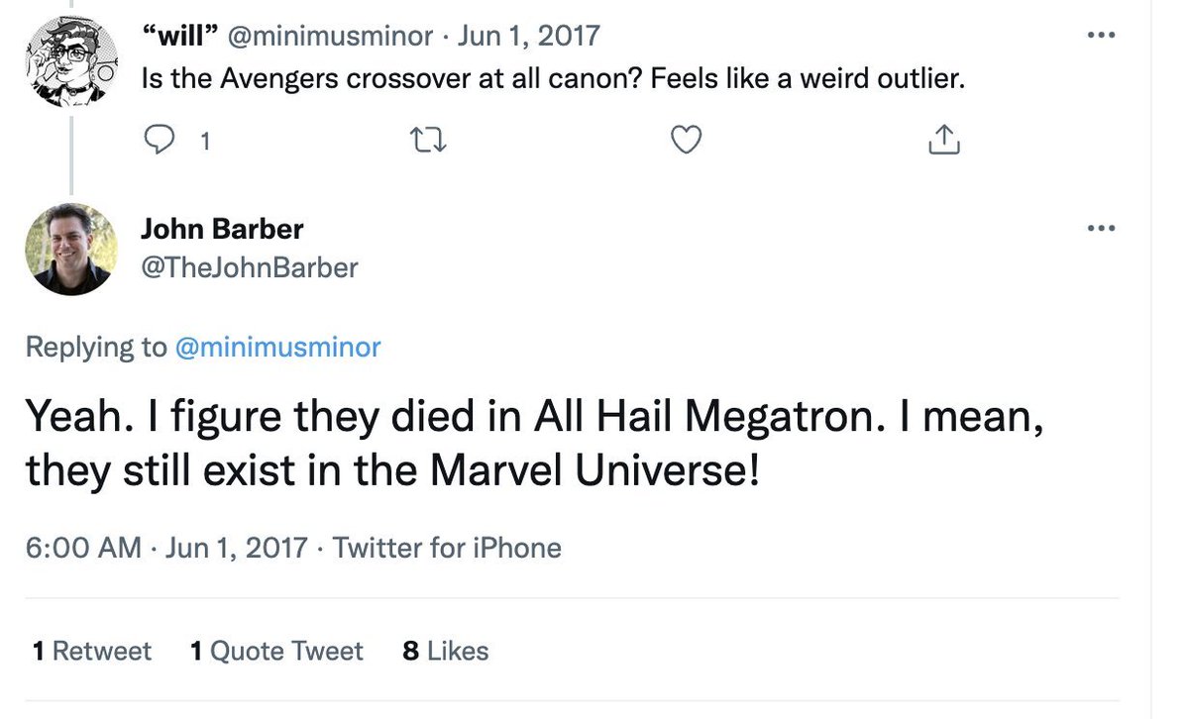Viewport: 1189px width, 719px height.
Task: Click the Twitter for iPhone source label
Action: tap(447, 548)
